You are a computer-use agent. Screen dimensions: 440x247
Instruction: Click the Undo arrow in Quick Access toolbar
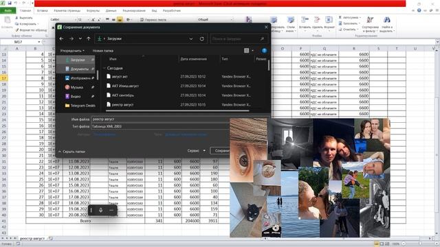tap(16, 3)
